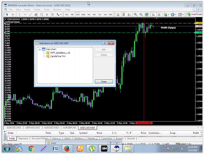Open uTorrent from the taskbar
The height and width of the screenshot is (154, 204).
92,148
